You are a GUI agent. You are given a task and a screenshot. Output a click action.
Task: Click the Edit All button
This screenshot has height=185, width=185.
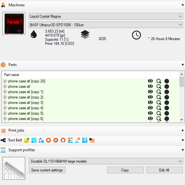click(165, 170)
